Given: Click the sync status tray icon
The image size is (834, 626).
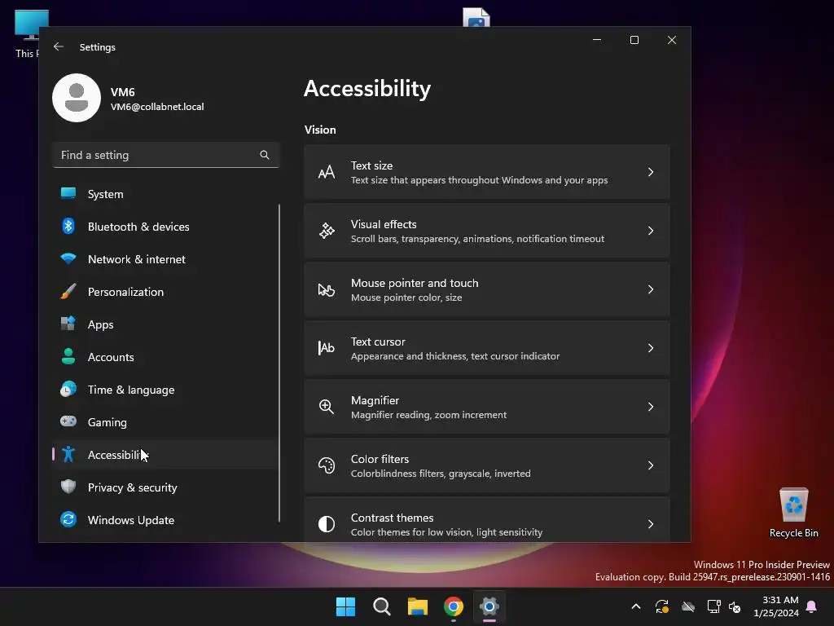Looking at the screenshot, I should 662,606.
